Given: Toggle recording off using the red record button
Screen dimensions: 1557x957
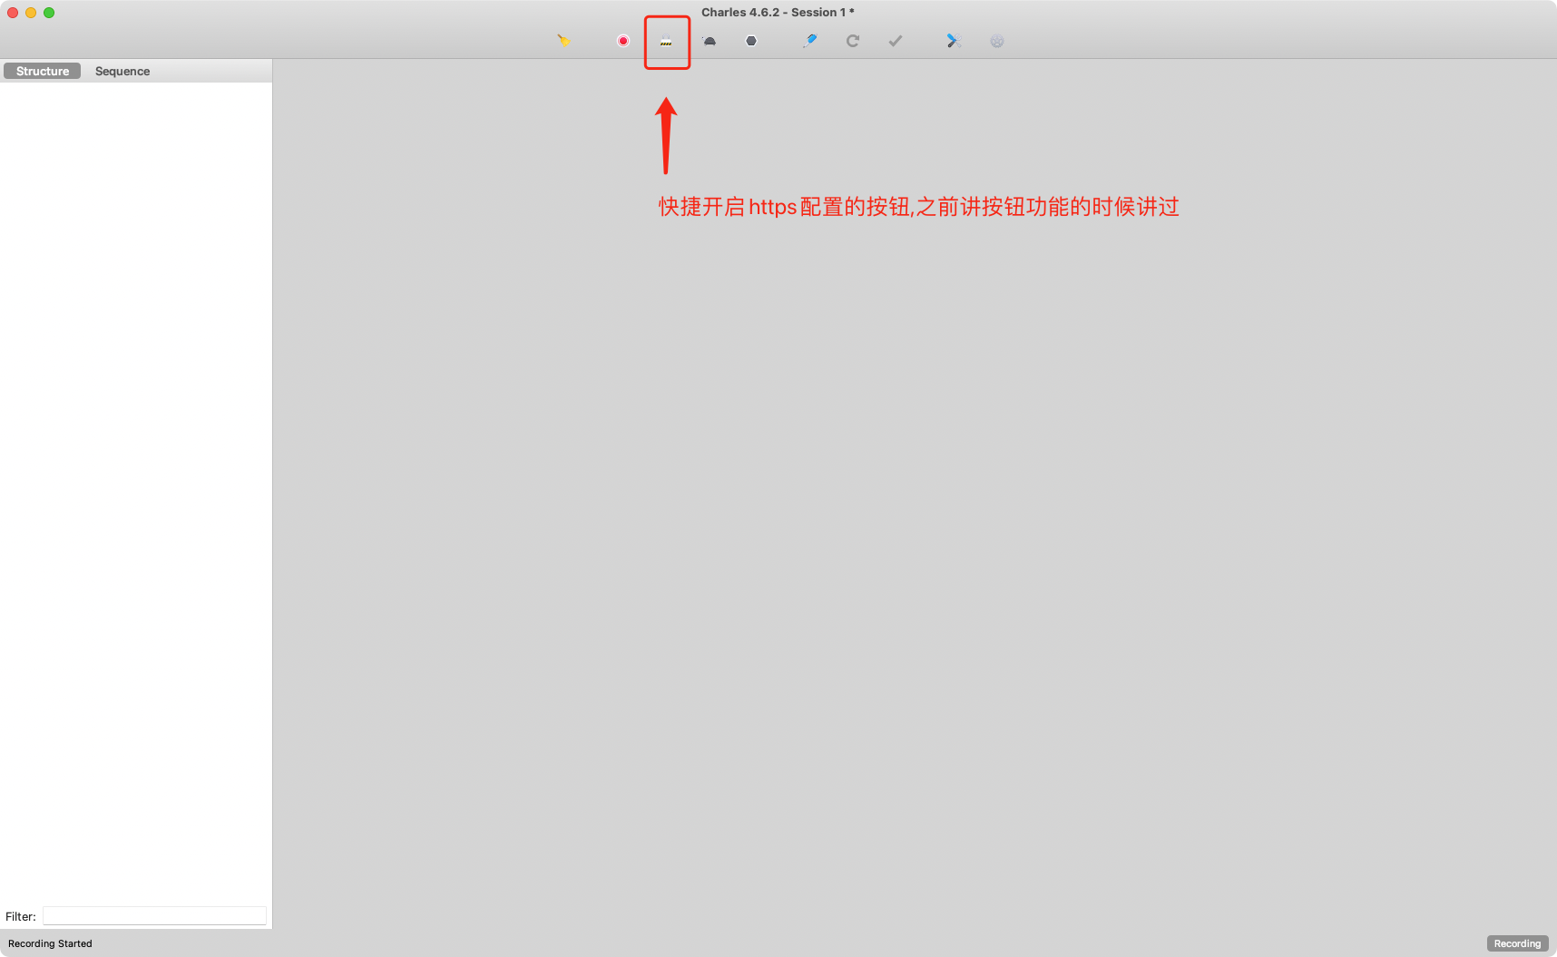Looking at the screenshot, I should click(622, 41).
